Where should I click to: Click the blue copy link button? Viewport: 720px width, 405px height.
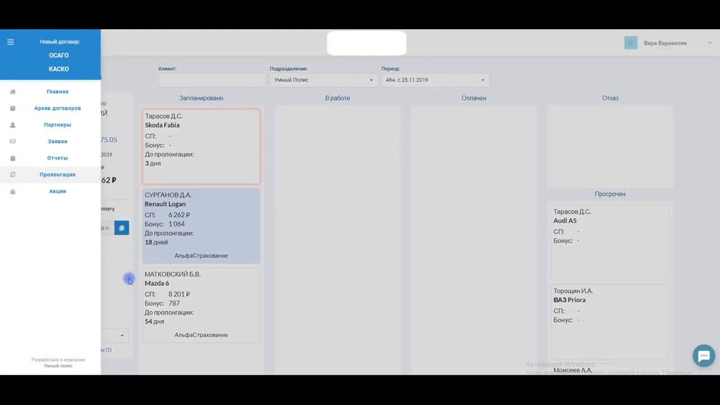[x=121, y=228]
